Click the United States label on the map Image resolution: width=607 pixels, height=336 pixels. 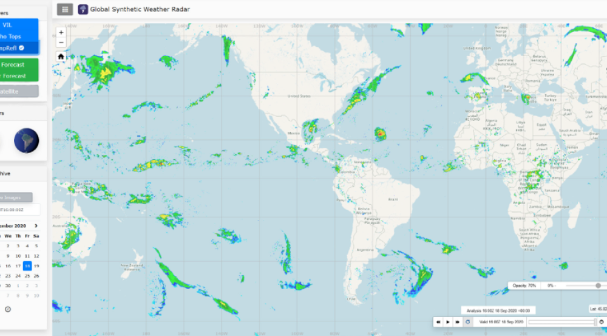coord(299,96)
